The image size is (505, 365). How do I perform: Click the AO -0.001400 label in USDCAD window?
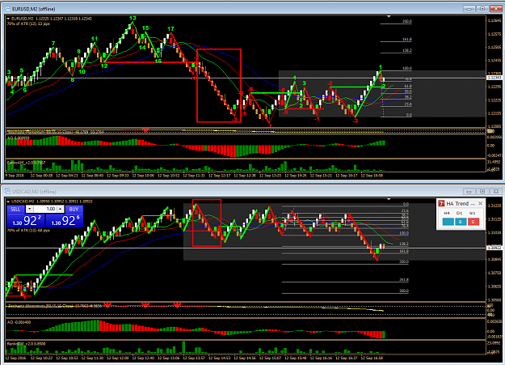(x=19, y=322)
